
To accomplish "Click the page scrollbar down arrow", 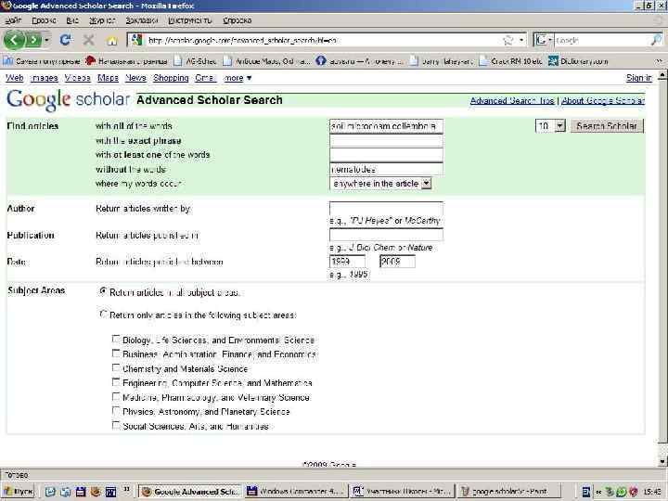I will click(x=662, y=461).
